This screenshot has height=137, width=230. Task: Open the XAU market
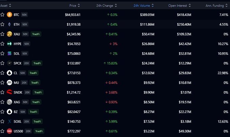[x=115, y=34]
